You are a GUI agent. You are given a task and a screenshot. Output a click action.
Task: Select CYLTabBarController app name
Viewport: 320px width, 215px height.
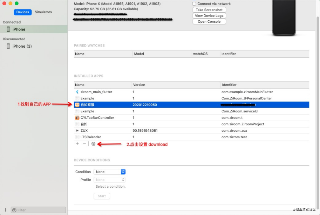97,118
